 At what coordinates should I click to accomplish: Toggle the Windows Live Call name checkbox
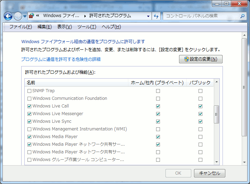click(x=30, y=106)
